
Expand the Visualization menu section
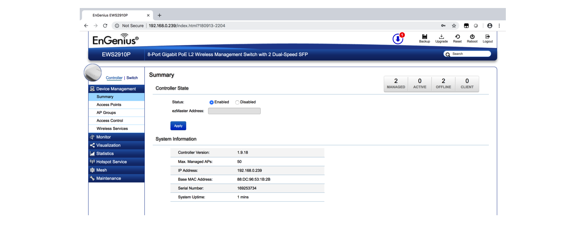coord(116,145)
